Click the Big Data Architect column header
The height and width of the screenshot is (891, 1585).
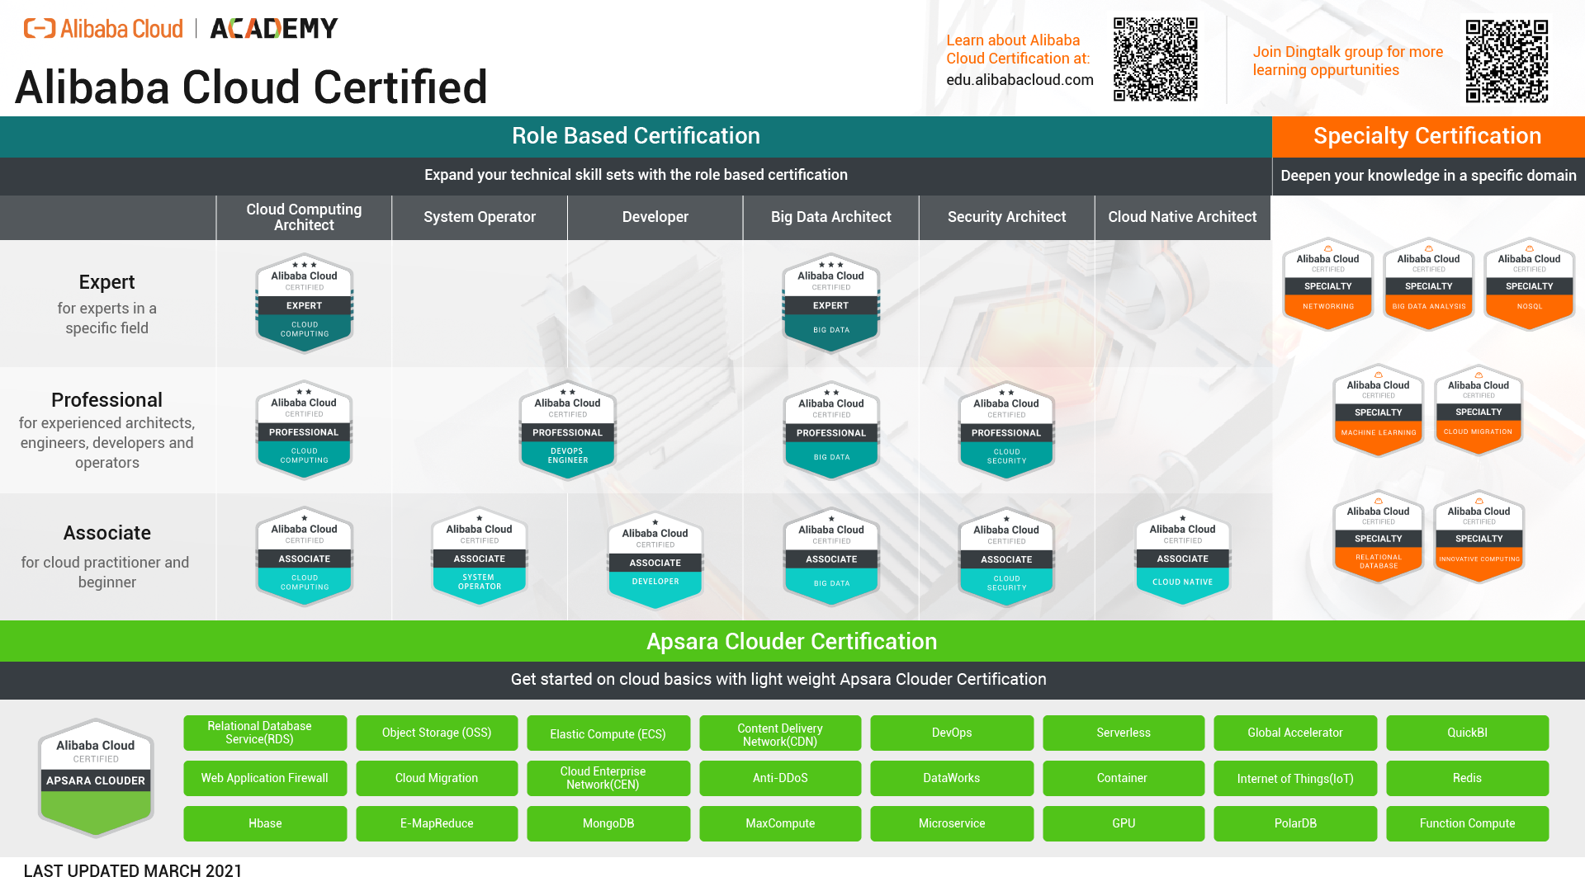830,217
